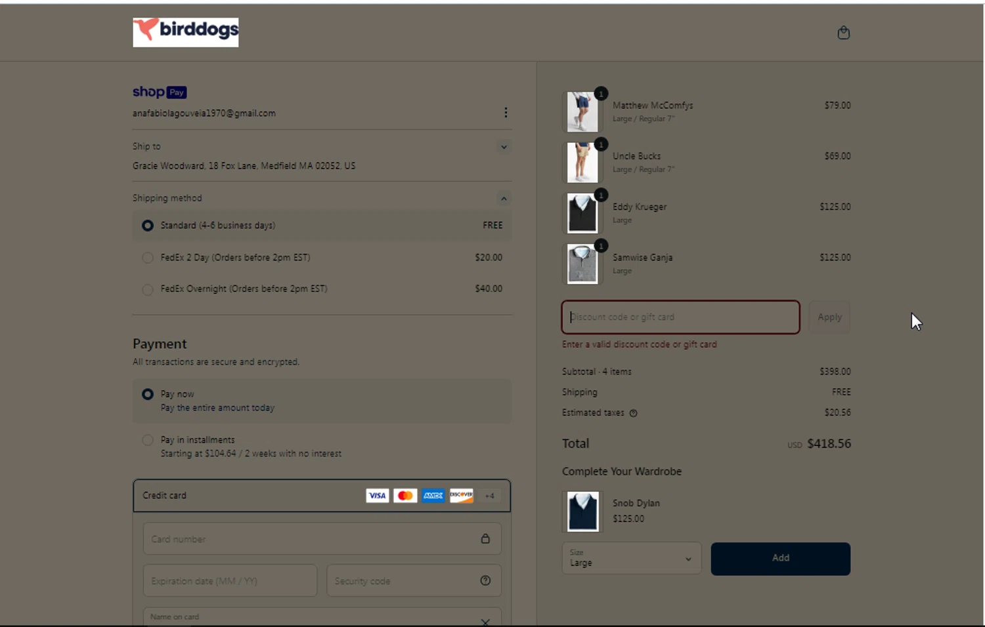Click the estimated taxes info icon
This screenshot has width=985, height=627.
[x=633, y=413]
